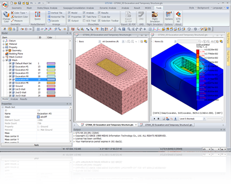Open All Geometries filter dropdown
Viewport: 231px width, 188px height.
click(123, 41)
